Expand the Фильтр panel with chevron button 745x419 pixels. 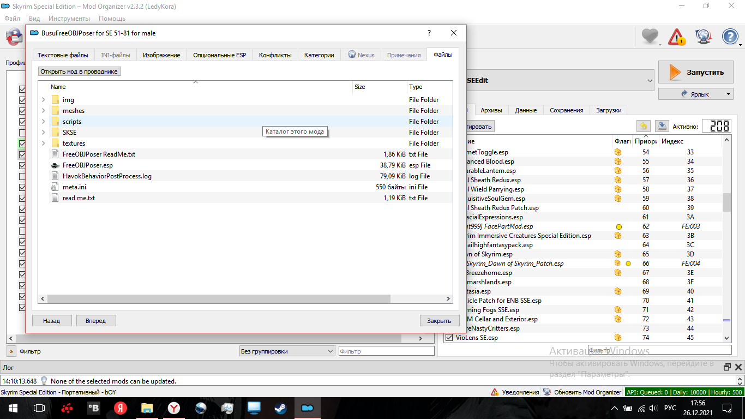click(11, 351)
